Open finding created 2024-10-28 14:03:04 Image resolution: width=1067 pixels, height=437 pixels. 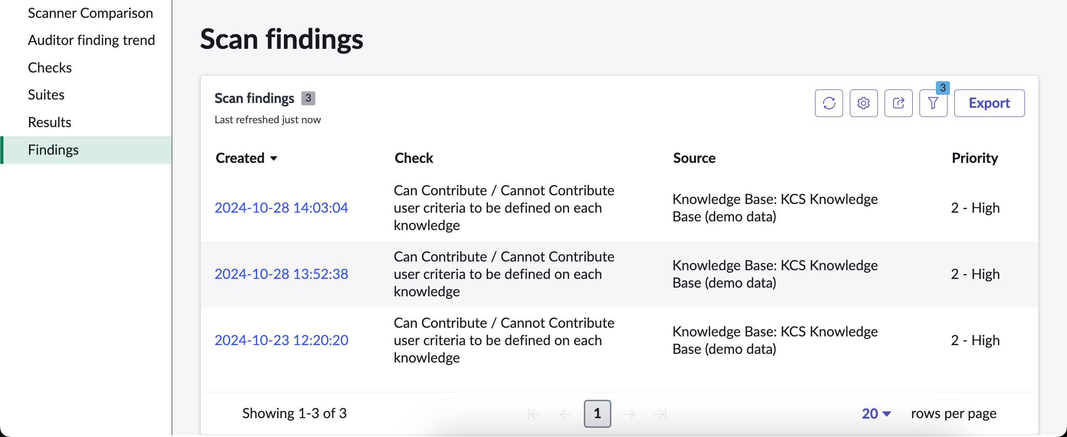pos(281,208)
